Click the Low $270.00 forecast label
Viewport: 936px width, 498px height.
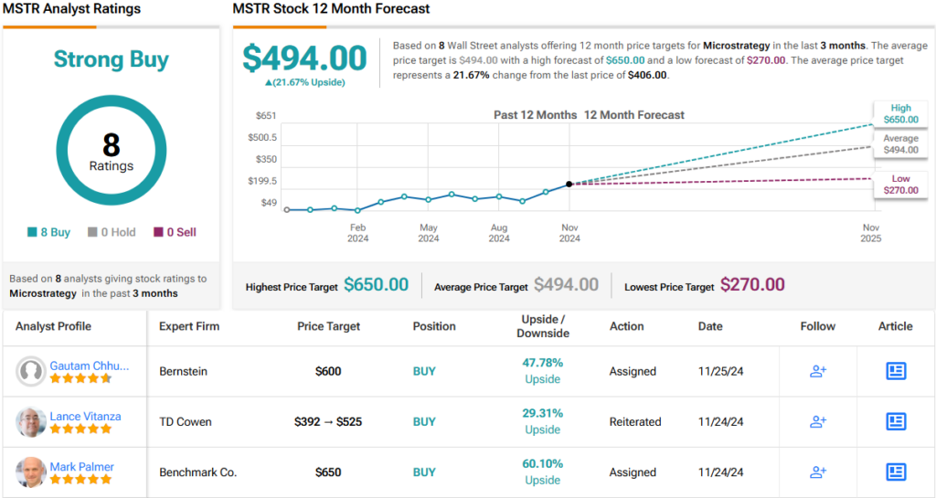[x=900, y=185]
